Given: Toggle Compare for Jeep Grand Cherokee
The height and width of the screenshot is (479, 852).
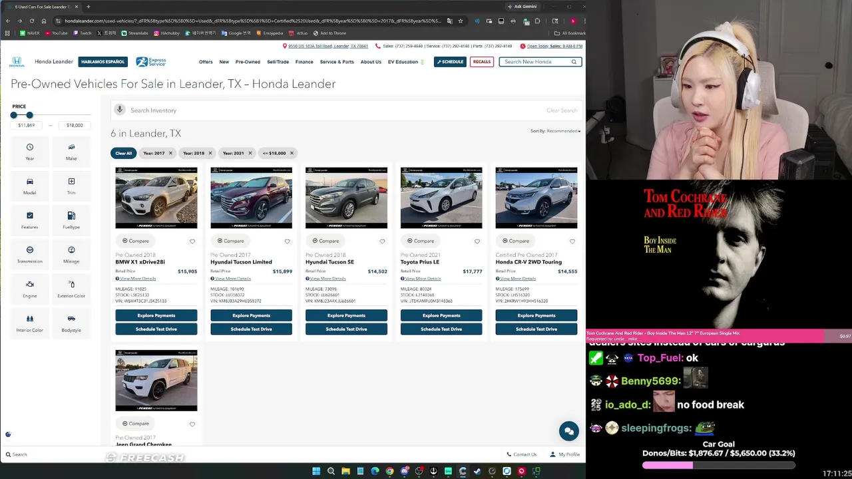Looking at the screenshot, I should tap(136, 423).
